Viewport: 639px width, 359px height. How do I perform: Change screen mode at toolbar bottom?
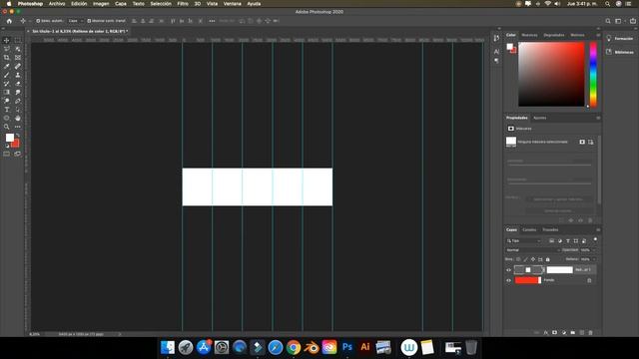point(18,155)
